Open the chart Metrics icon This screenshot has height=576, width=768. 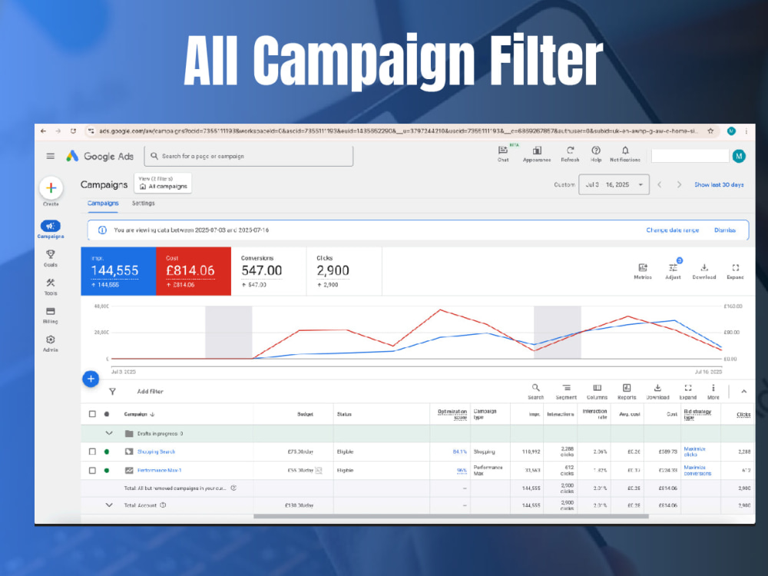tap(643, 271)
